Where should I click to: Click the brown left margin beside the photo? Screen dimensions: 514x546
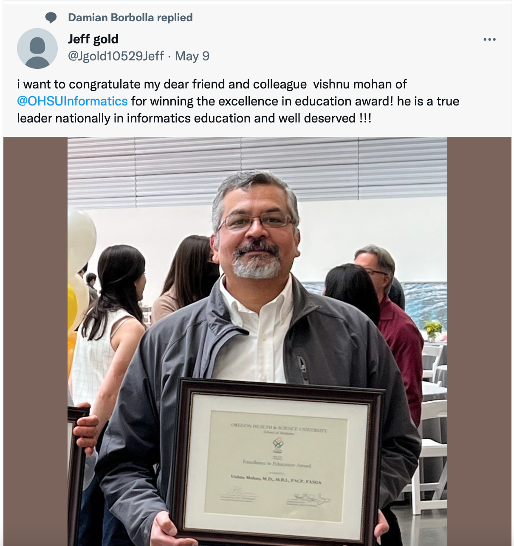35,340
